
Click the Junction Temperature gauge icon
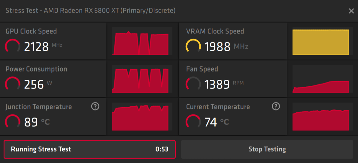point(13,122)
